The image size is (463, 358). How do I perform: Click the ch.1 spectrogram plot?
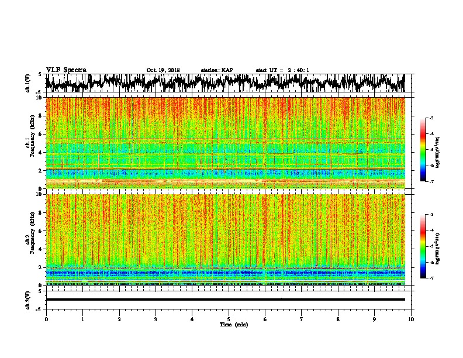click(225, 143)
